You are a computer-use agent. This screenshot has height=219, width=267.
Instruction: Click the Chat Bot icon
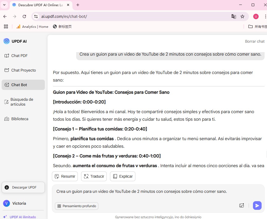pyautogui.click(x=7, y=85)
